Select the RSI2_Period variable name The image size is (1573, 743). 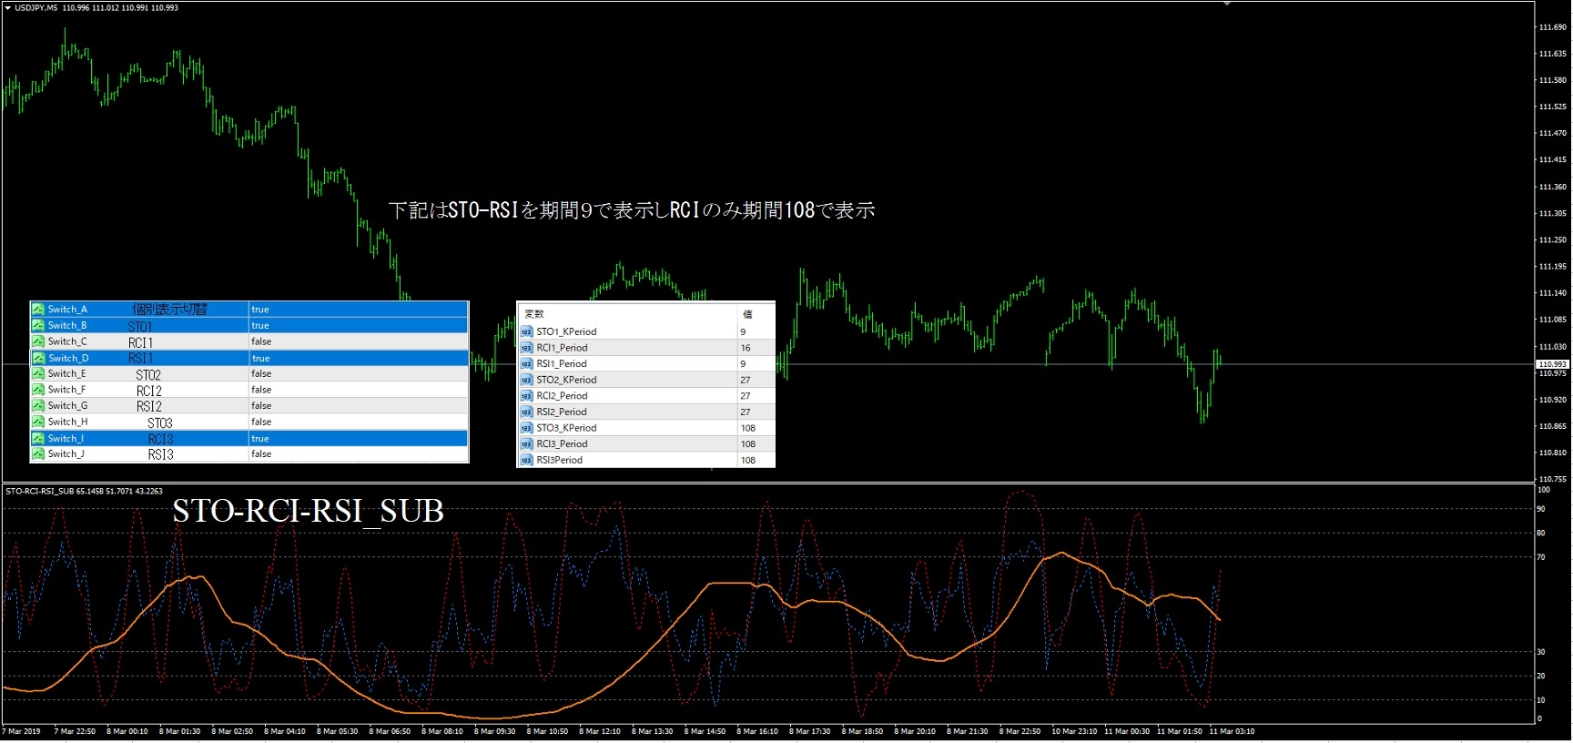pos(562,412)
